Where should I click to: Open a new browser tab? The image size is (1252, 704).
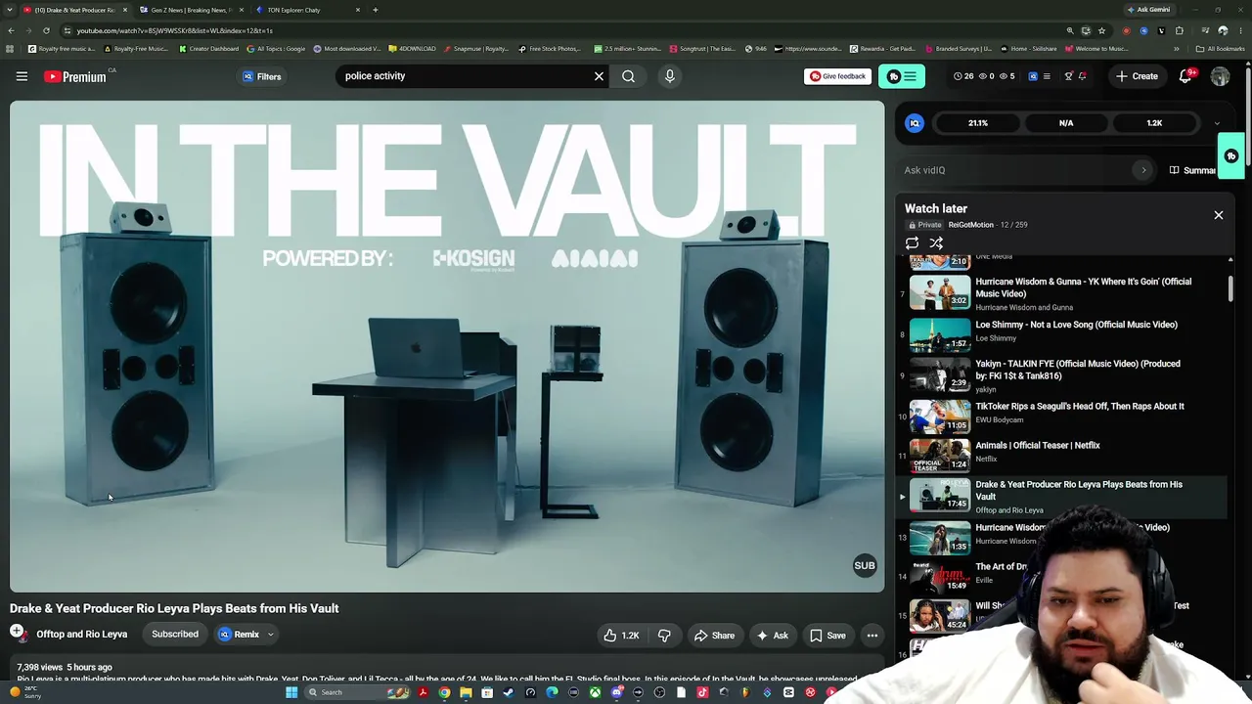[376, 10]
